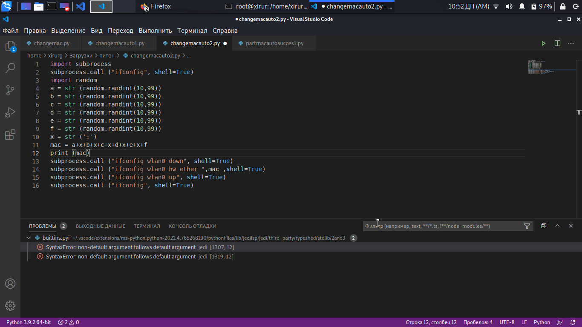Open the Правка menu
This screenshot has width=582, height=327.
35,31
